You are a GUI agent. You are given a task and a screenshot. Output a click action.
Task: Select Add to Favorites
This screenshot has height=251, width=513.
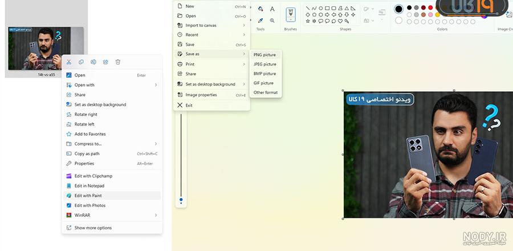click(112, 134)
